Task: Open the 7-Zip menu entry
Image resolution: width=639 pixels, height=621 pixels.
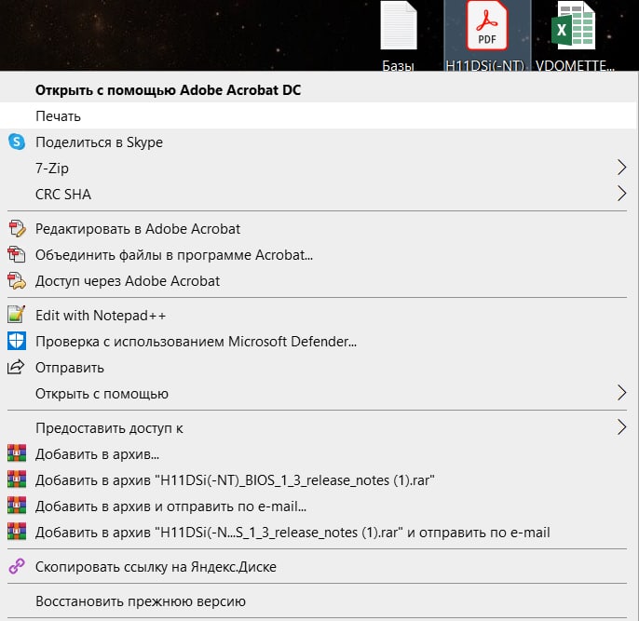Action: tap(318, 168)
